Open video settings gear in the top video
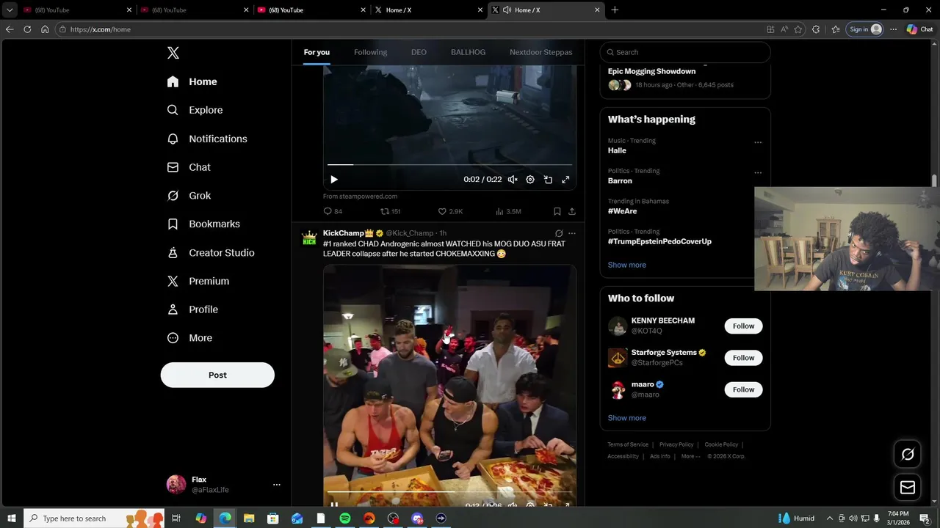Viewport: 940px width, 528px height. pos(530,180)
